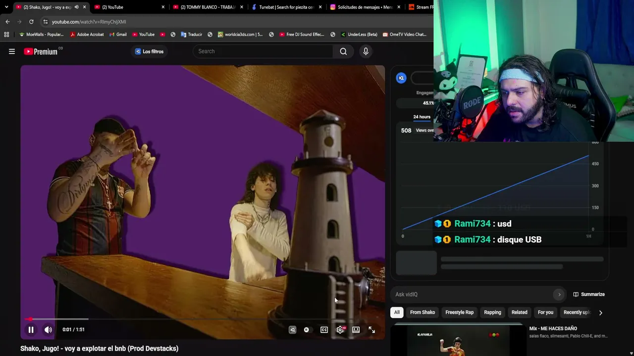Image resolution: width=634 pixels, height=356 pixels.
Task: Go to YouTube Premium home logo
Action: click(41, 51)
